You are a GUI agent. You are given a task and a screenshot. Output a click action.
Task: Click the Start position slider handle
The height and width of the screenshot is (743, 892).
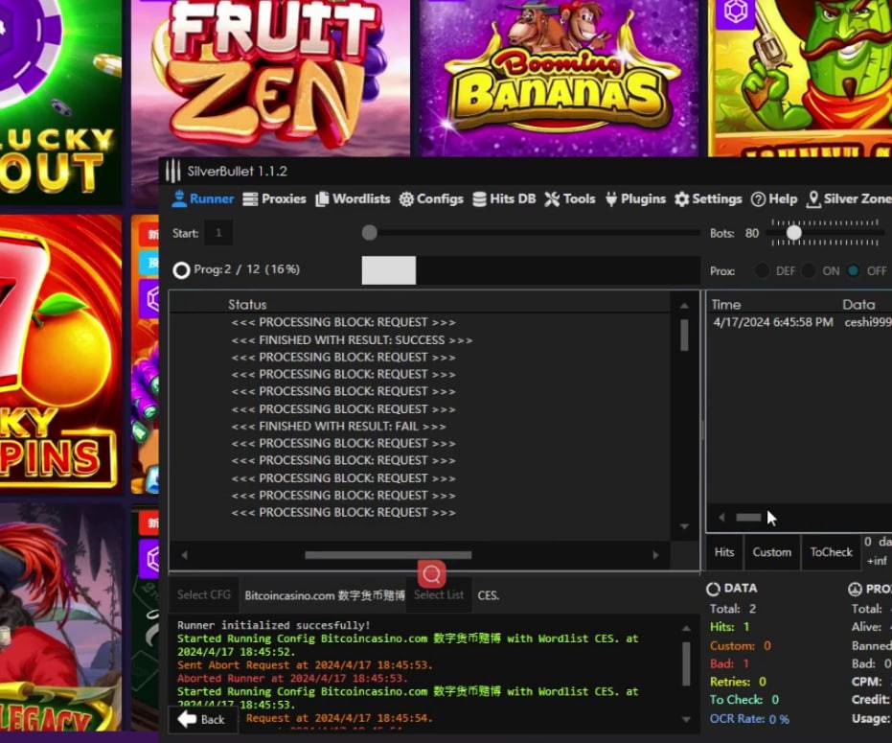click(369, 232)
